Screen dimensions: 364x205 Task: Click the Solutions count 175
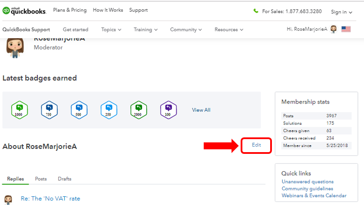330,123
